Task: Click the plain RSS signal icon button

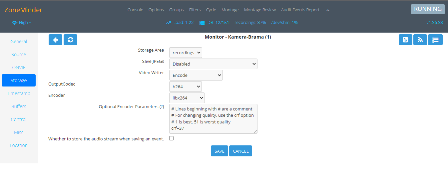Action: (420, 40)
